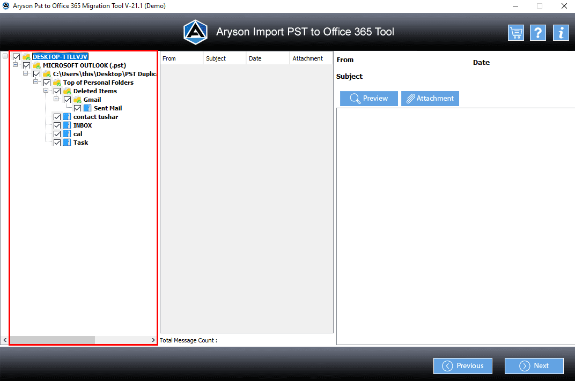The width and height of the screenshot is (575, 381).
Task: Click the Attachment column header
Action: click(311, 58)
